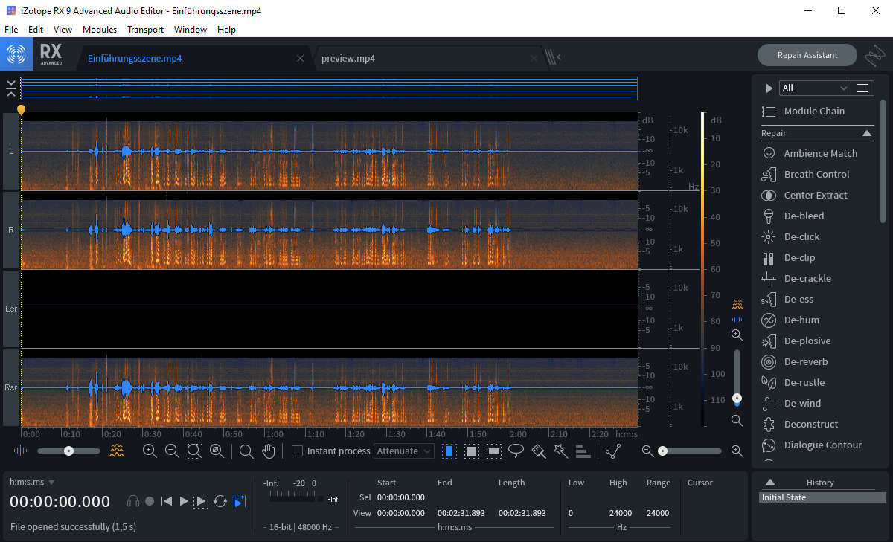Click the Repair Assistant button
This screenshot has width=893, height=542.
coord(807,55)
